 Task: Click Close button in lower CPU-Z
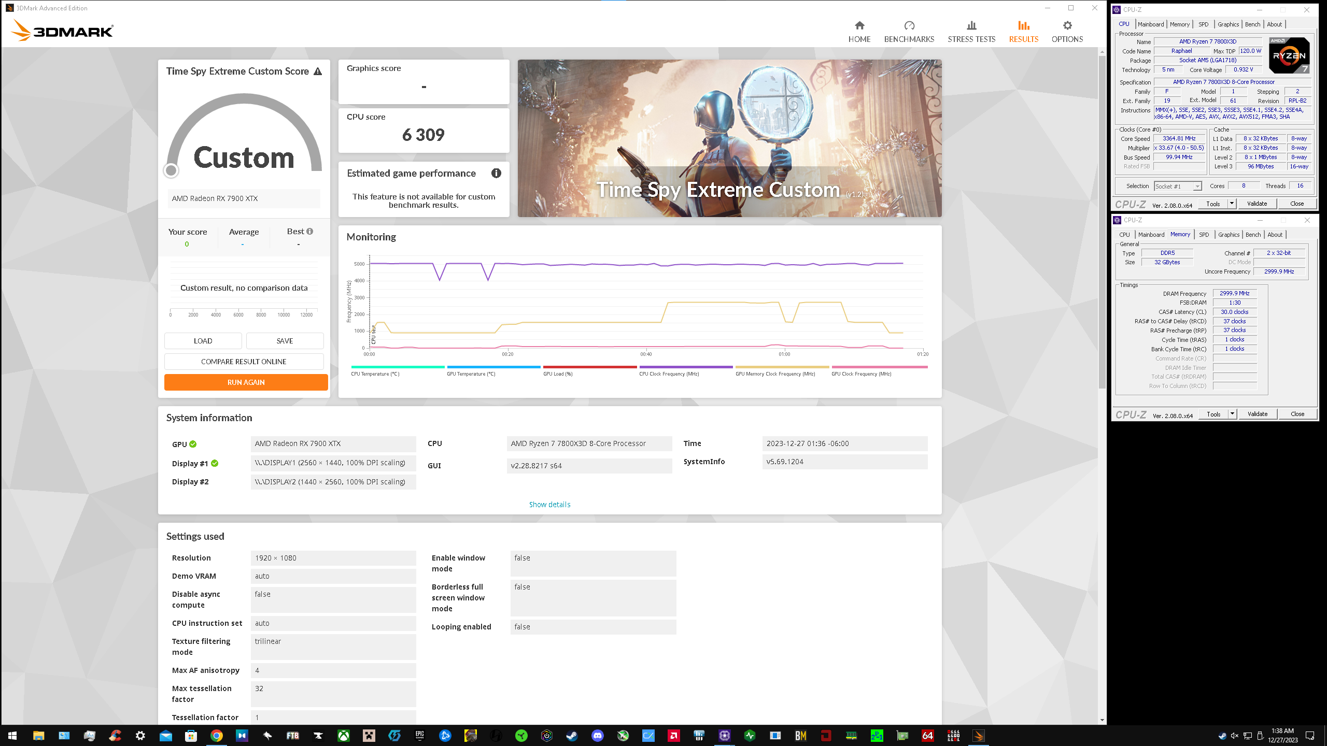(x=1297, y=414)
